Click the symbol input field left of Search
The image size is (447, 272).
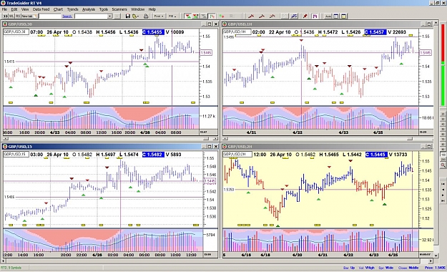[50, 16]
